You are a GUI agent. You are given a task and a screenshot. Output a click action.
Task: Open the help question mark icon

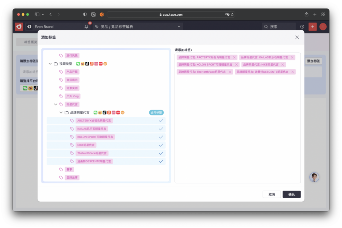pos(302,27)
